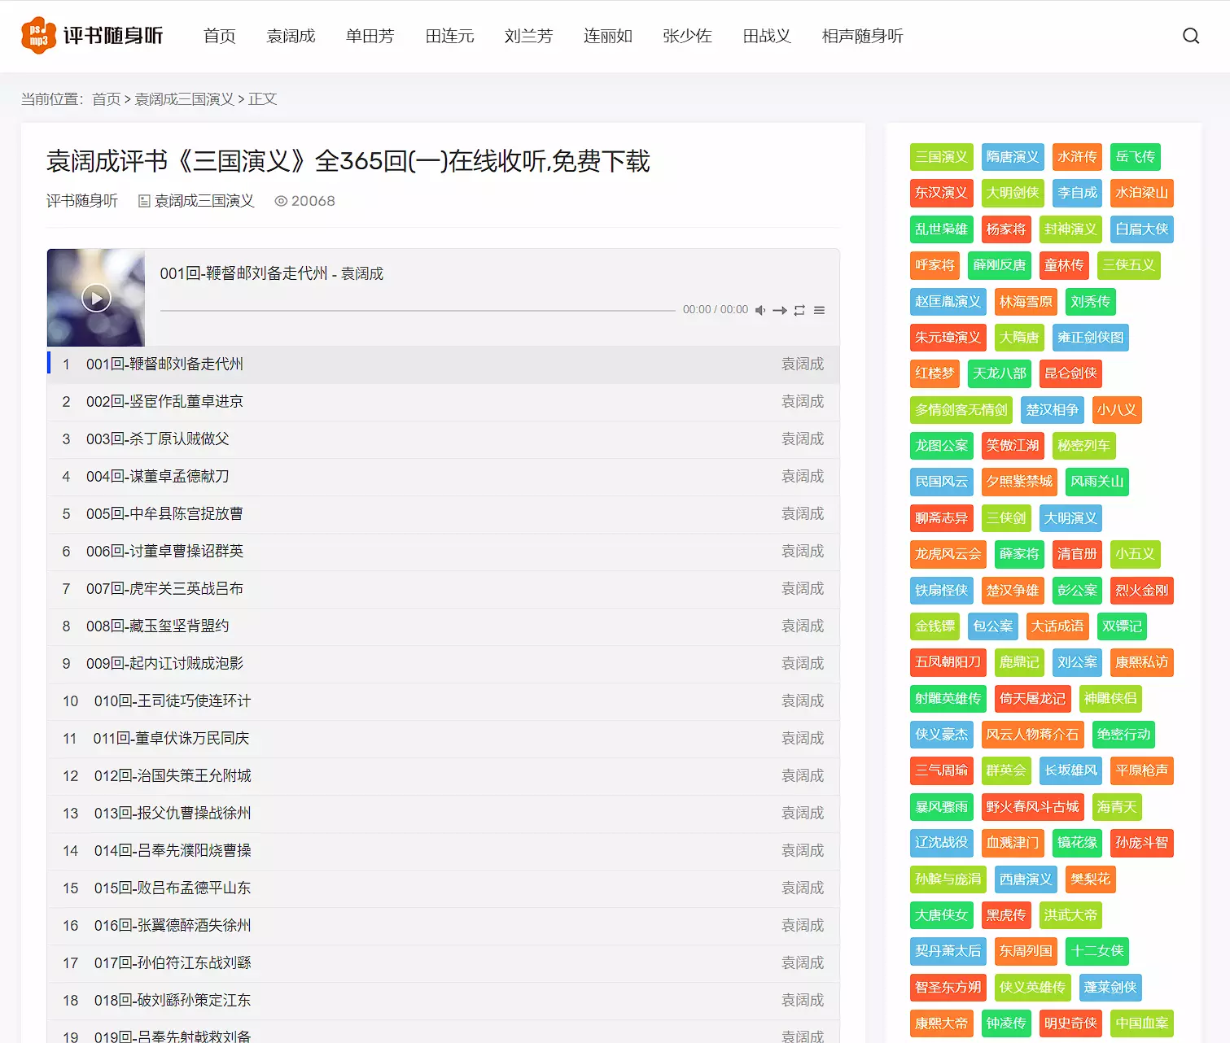
Task: Click the 评书随身听 site logo
Action: tap(92, 36)
